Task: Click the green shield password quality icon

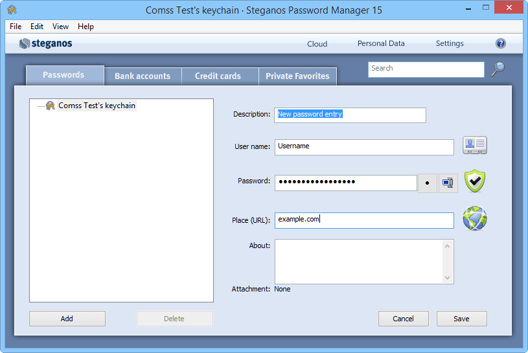Action: [x=475, y=181]
